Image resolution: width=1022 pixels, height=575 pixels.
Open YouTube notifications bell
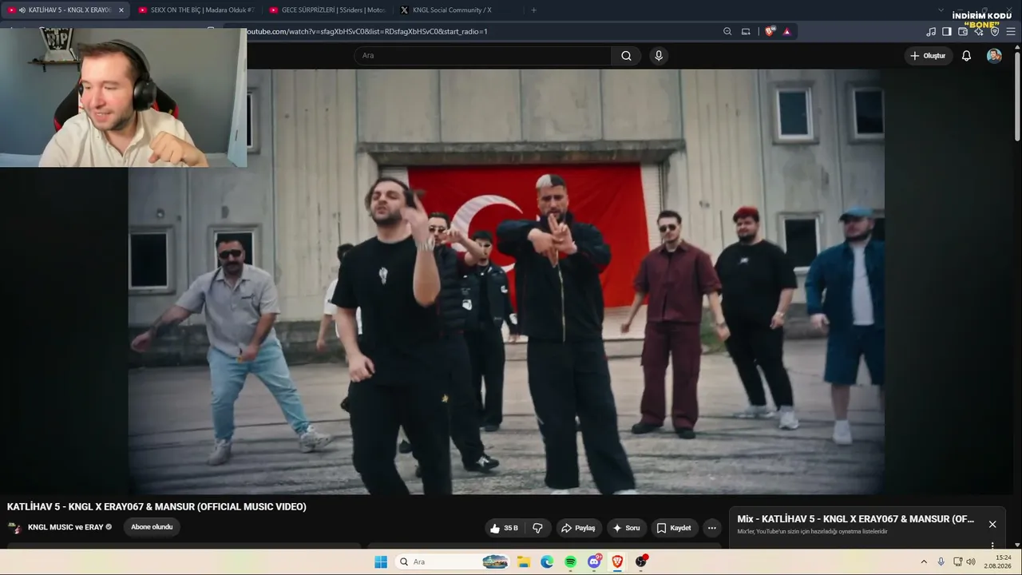point(966,56)
